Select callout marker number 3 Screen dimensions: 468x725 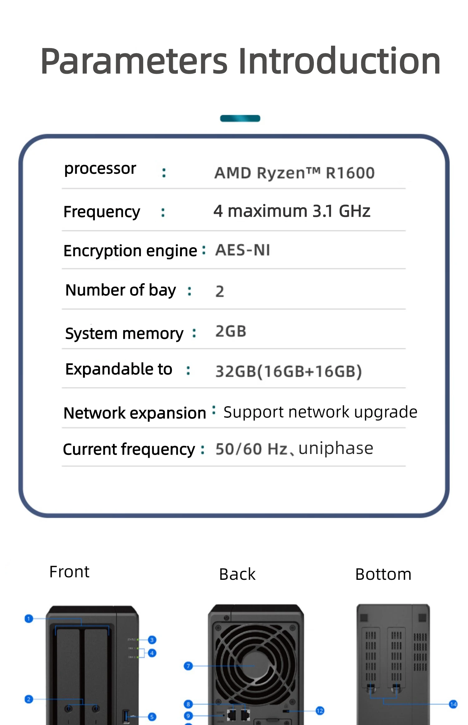pos(152,640)
